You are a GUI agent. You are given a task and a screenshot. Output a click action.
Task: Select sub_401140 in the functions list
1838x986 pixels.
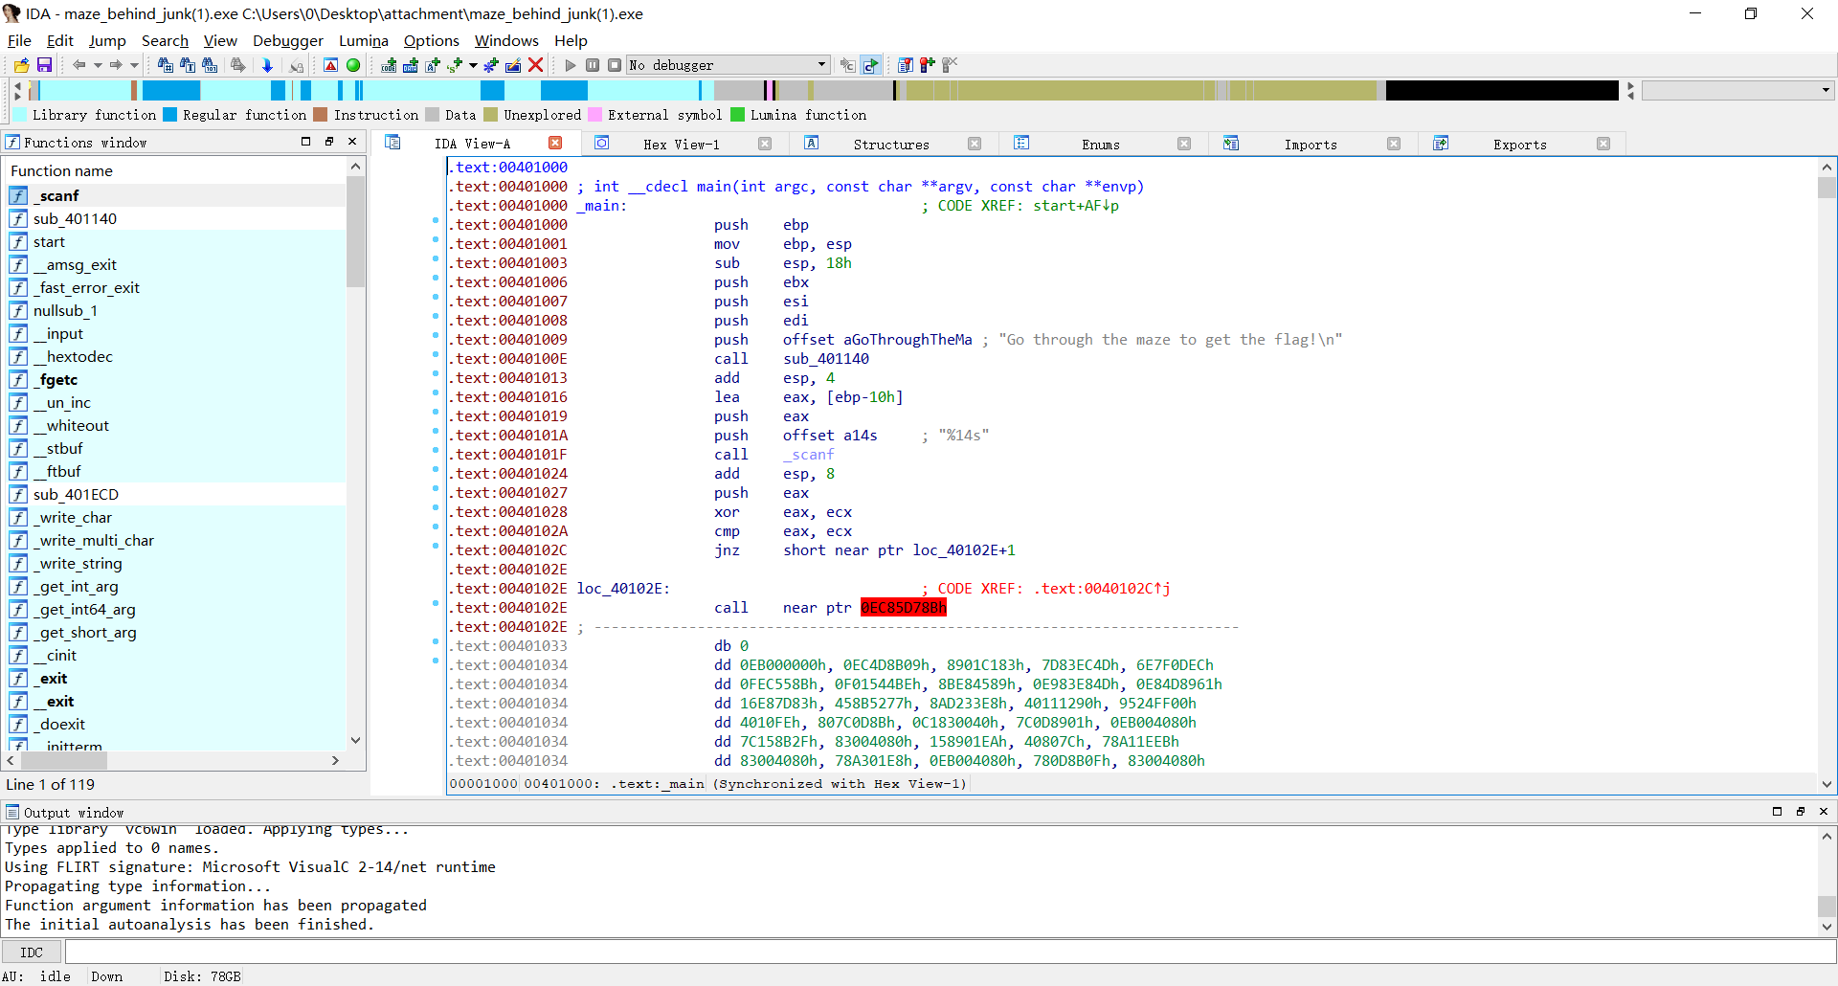(176, 218)
